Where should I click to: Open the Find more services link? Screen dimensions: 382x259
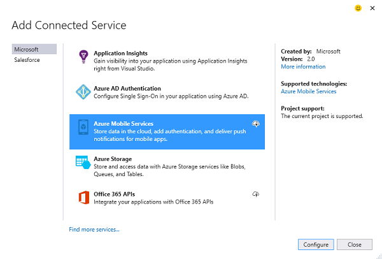pyautogui.click(x=94, y=230)
